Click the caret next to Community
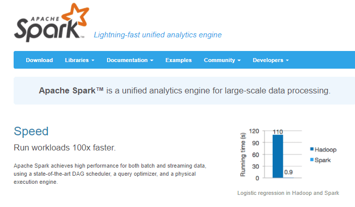Screen dimensions: 355x207 tap(239, 61)
